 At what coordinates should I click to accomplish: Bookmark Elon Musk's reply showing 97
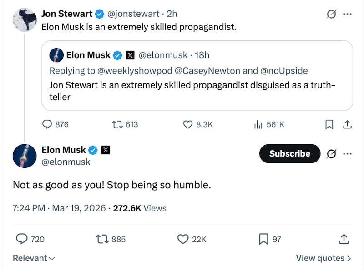pyautogui.click(x=263, y=239)
